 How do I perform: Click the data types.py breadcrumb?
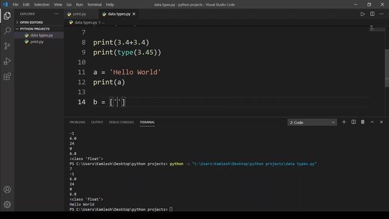86,23
